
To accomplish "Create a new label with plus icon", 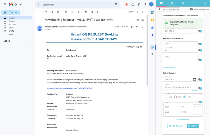I will pos(30,41).
